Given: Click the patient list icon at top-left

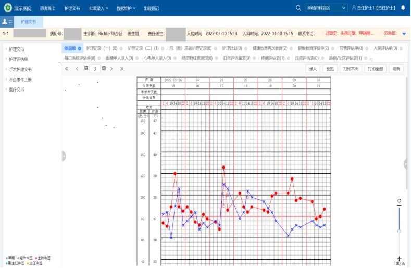Looking at the screenshot, I should point(7,22).
